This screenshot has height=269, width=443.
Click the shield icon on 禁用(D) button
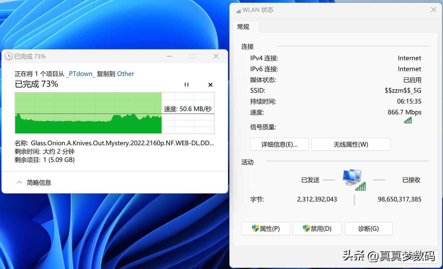coord(306,229)
